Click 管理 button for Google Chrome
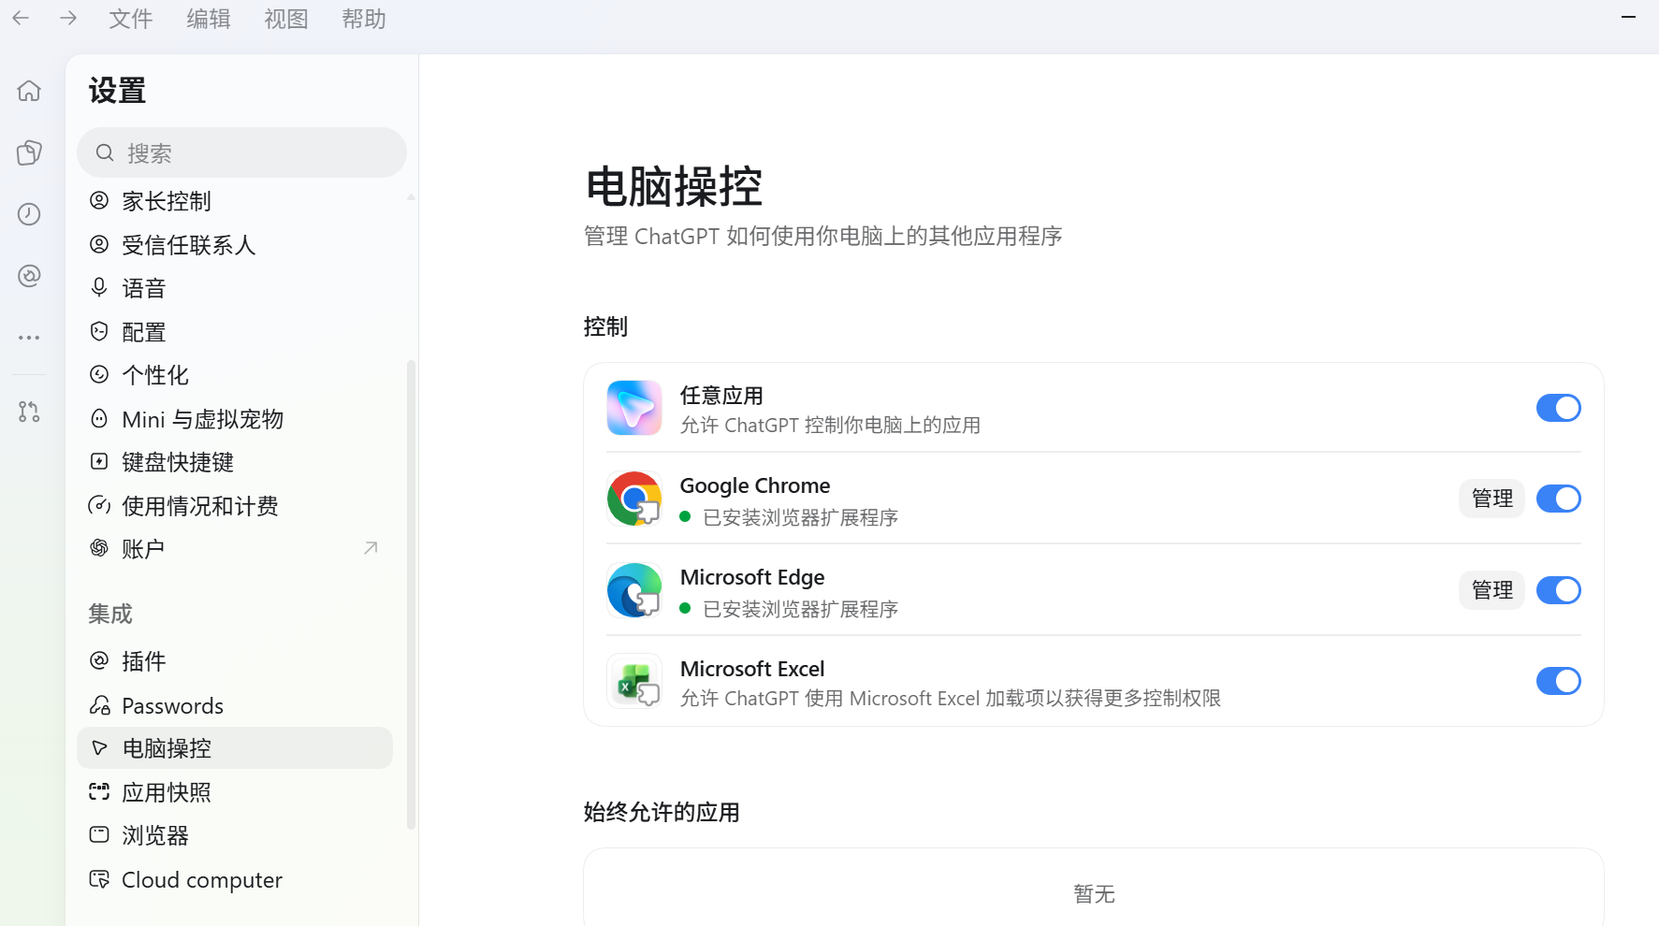Screen dimensions: 1659x926 [x=1492, y=499]
